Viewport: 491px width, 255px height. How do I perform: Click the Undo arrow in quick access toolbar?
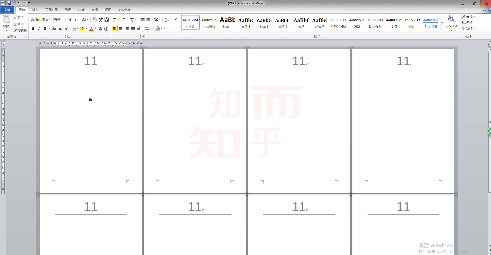point(15,3)
